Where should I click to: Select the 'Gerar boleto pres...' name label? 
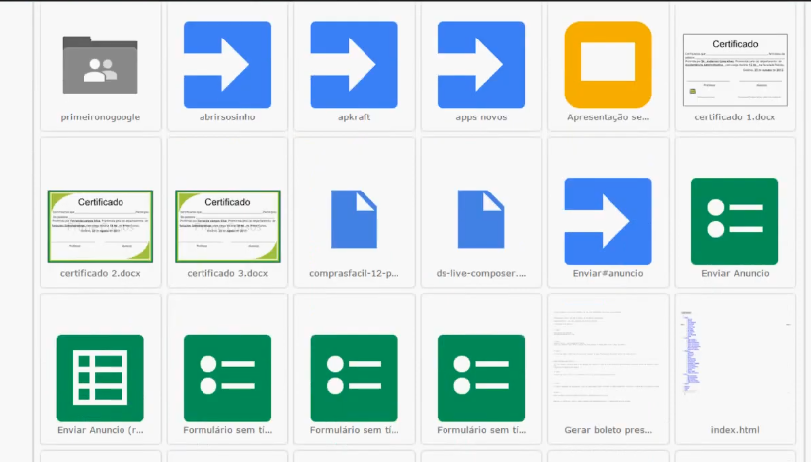point(608,430)
